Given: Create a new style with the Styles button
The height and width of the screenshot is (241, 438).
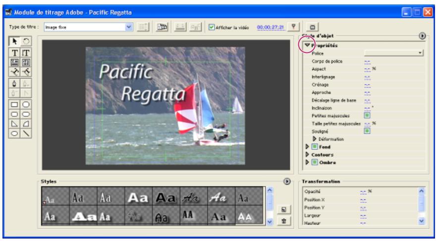Looking at the screenshot, I should [x=284, y=209].
